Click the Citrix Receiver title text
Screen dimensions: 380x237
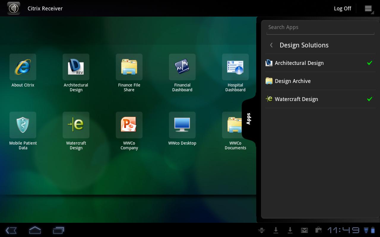(x=45, y=9)
